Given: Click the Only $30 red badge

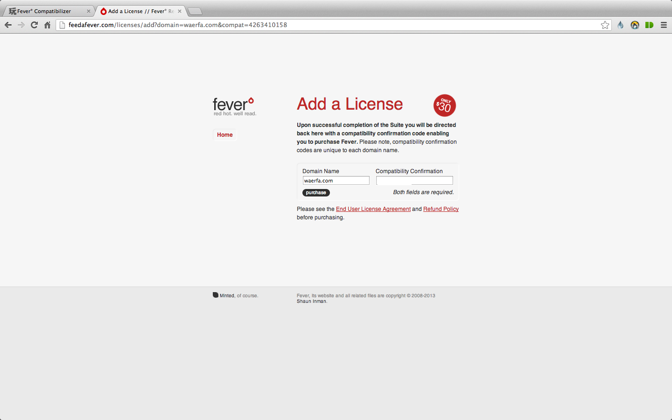Looking at the screenshot, I should 444,105.
